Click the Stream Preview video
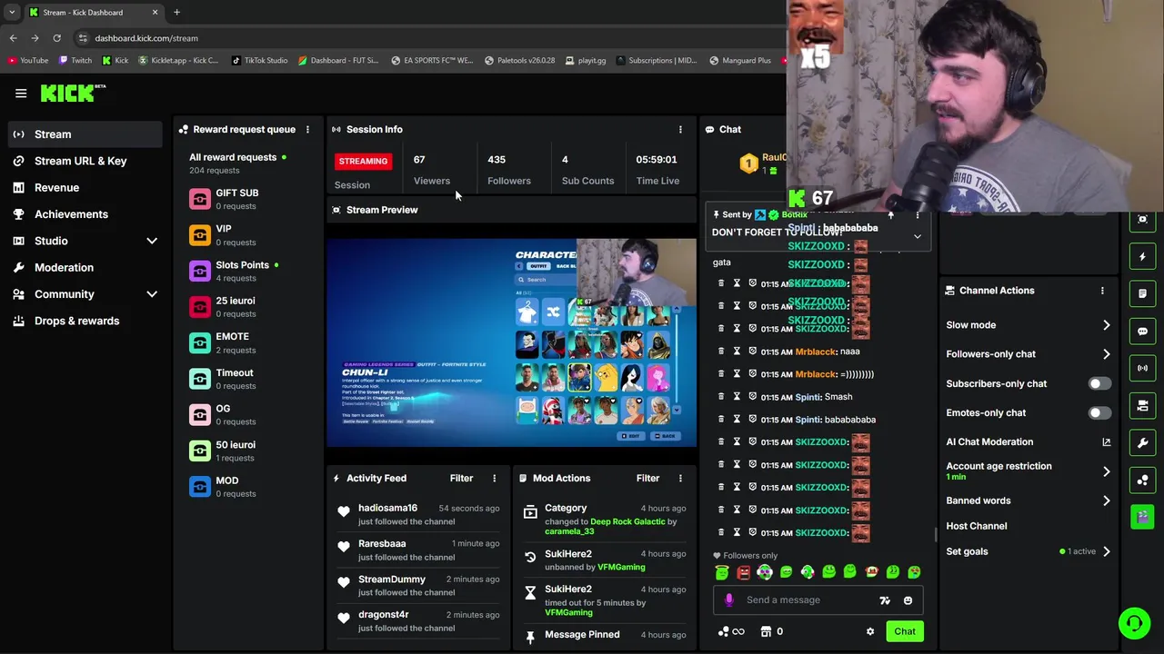The width and height of the screenshot is (1164, 654). [511, 342]
